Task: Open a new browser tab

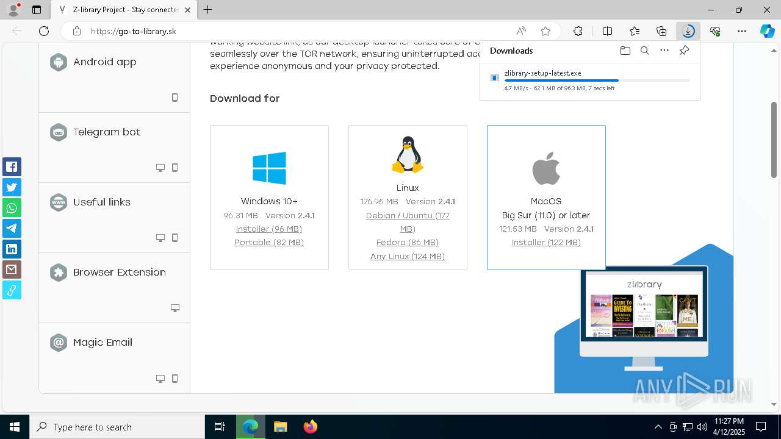Action: (208, 10)
